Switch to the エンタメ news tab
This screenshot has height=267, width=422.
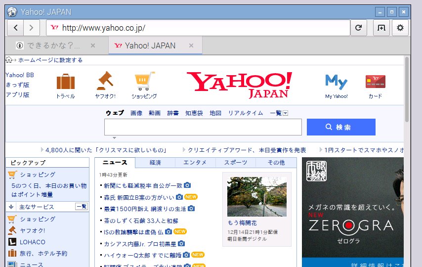(x=195, y=163)
